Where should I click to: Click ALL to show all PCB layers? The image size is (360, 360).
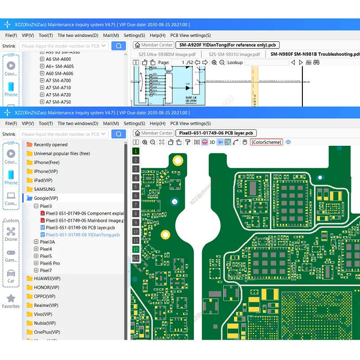pyautogui.click(x=136, y=258)
